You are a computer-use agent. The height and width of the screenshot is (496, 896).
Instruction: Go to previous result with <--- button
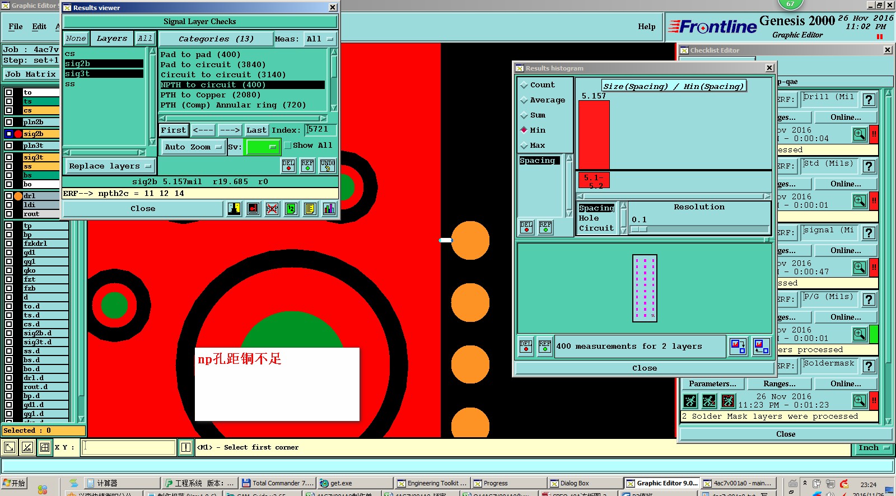click(x=203, y=130)
